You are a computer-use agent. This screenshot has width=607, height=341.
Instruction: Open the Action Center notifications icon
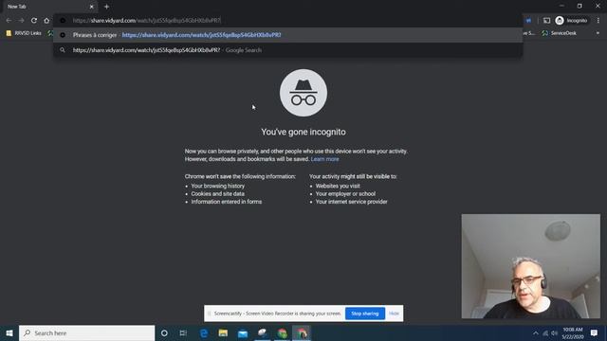pyautogui.click(x=595, y=333)
